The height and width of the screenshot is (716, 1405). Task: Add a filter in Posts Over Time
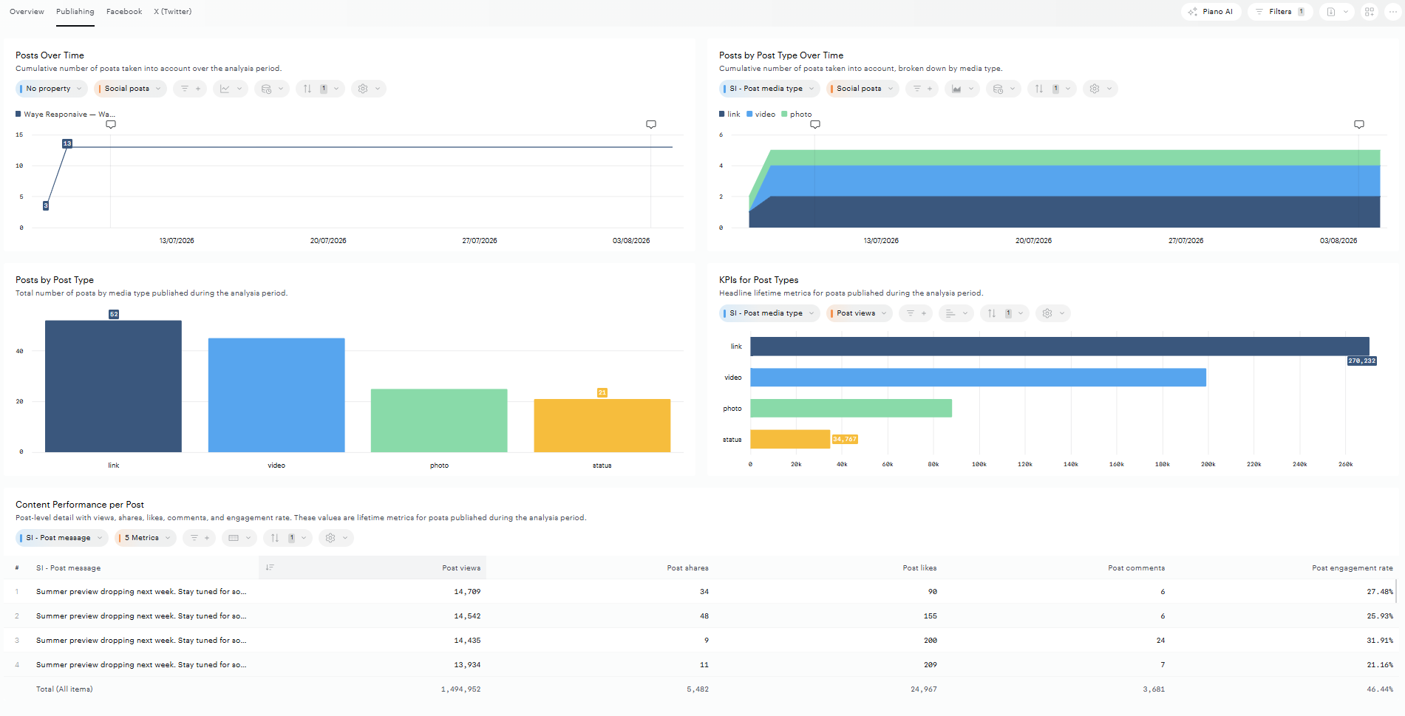191,89
